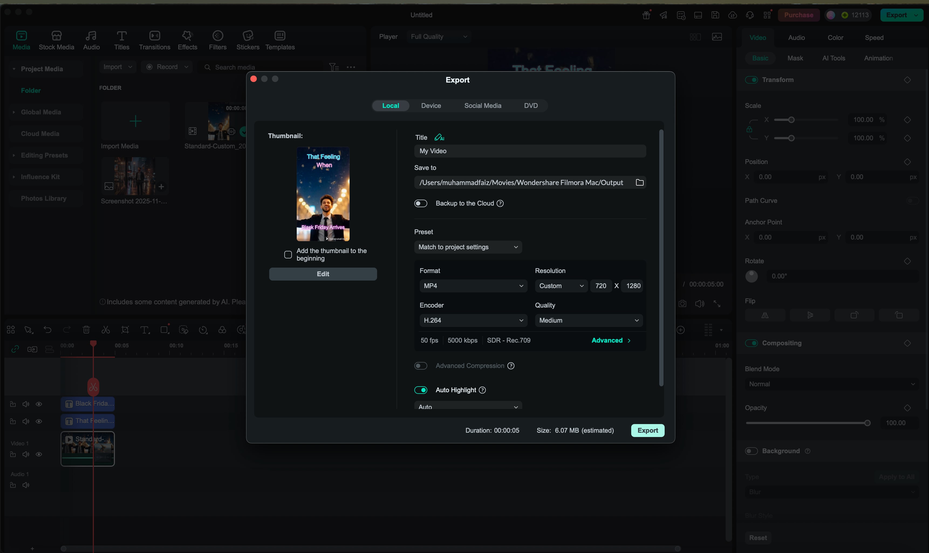This screenshot has height=553, width=929.
Task: Click the snapshot camera icon in player
Action: pos(682,303)
